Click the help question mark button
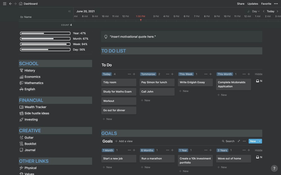This screenshot has width=281, height=175. coord(274,168)
